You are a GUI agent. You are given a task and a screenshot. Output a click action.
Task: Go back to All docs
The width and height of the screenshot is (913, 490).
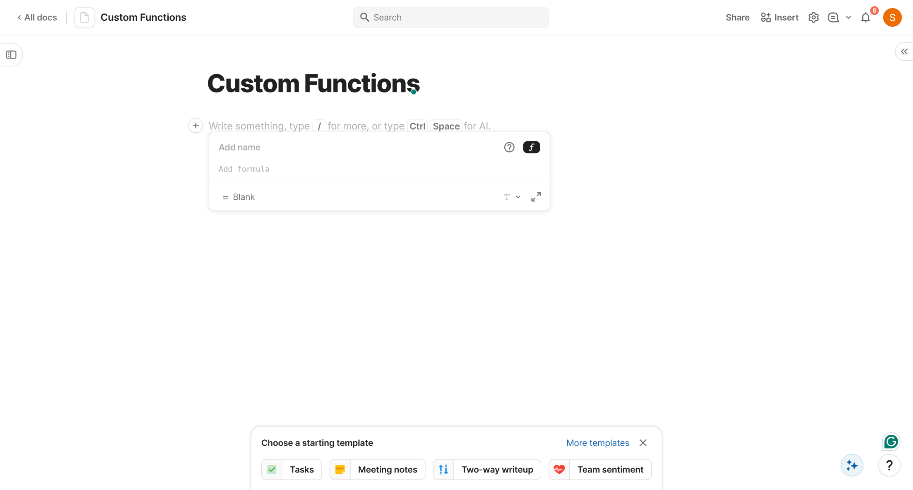(x=37, y=17)
